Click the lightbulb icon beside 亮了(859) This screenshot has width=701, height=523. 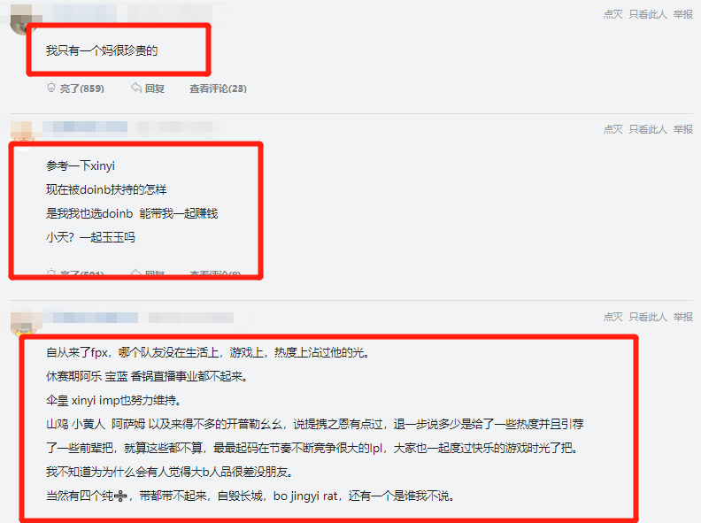point(51,88)
